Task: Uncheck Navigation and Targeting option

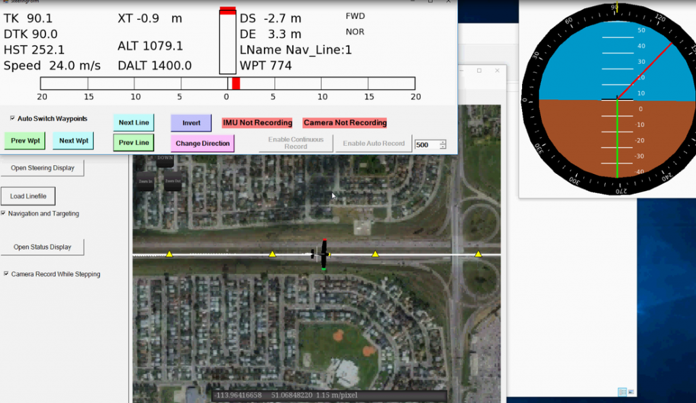Action: coord(4,213)
